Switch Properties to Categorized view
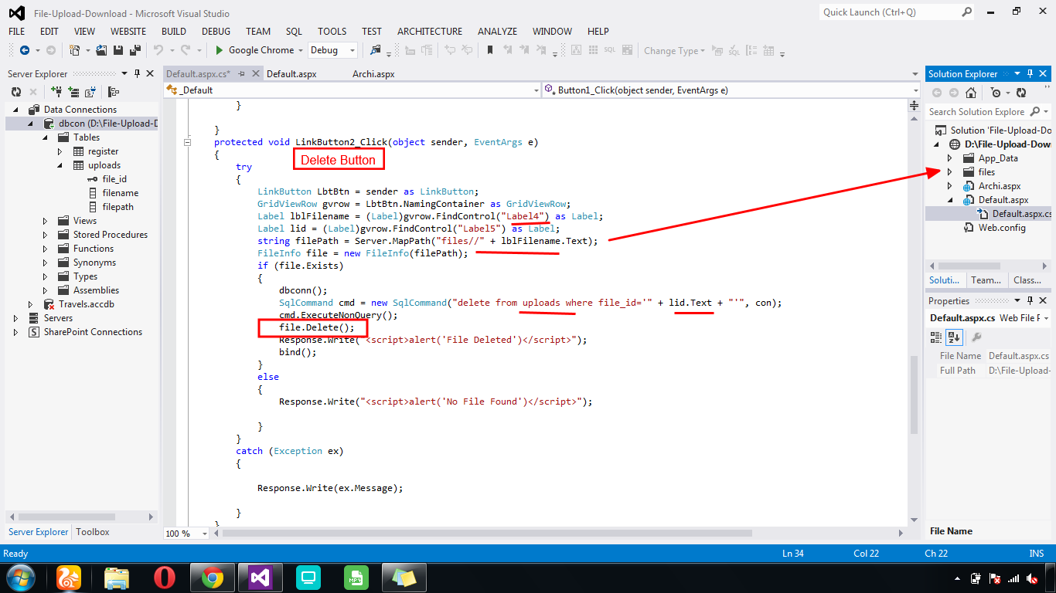The width and height of the screenshot is (1056, 593). pyautogui.click(x=936, y=337)
